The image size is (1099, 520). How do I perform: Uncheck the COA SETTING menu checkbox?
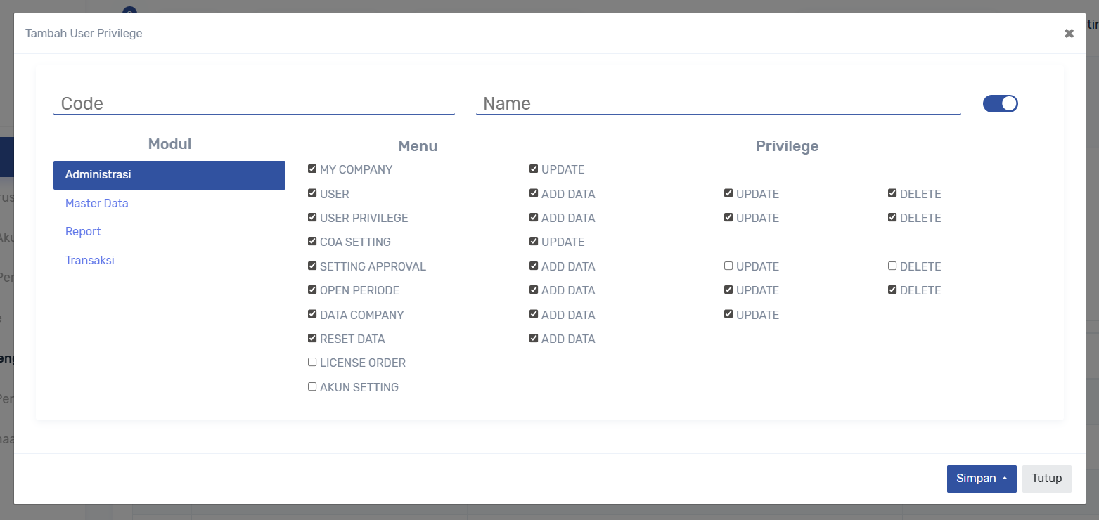(312, 242)
